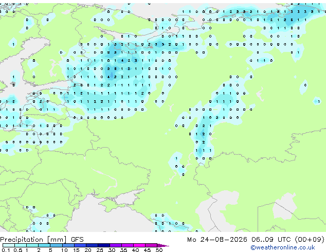Click the '50' legend scale label
Screen dimensions: 326x252
pos(159,250)
